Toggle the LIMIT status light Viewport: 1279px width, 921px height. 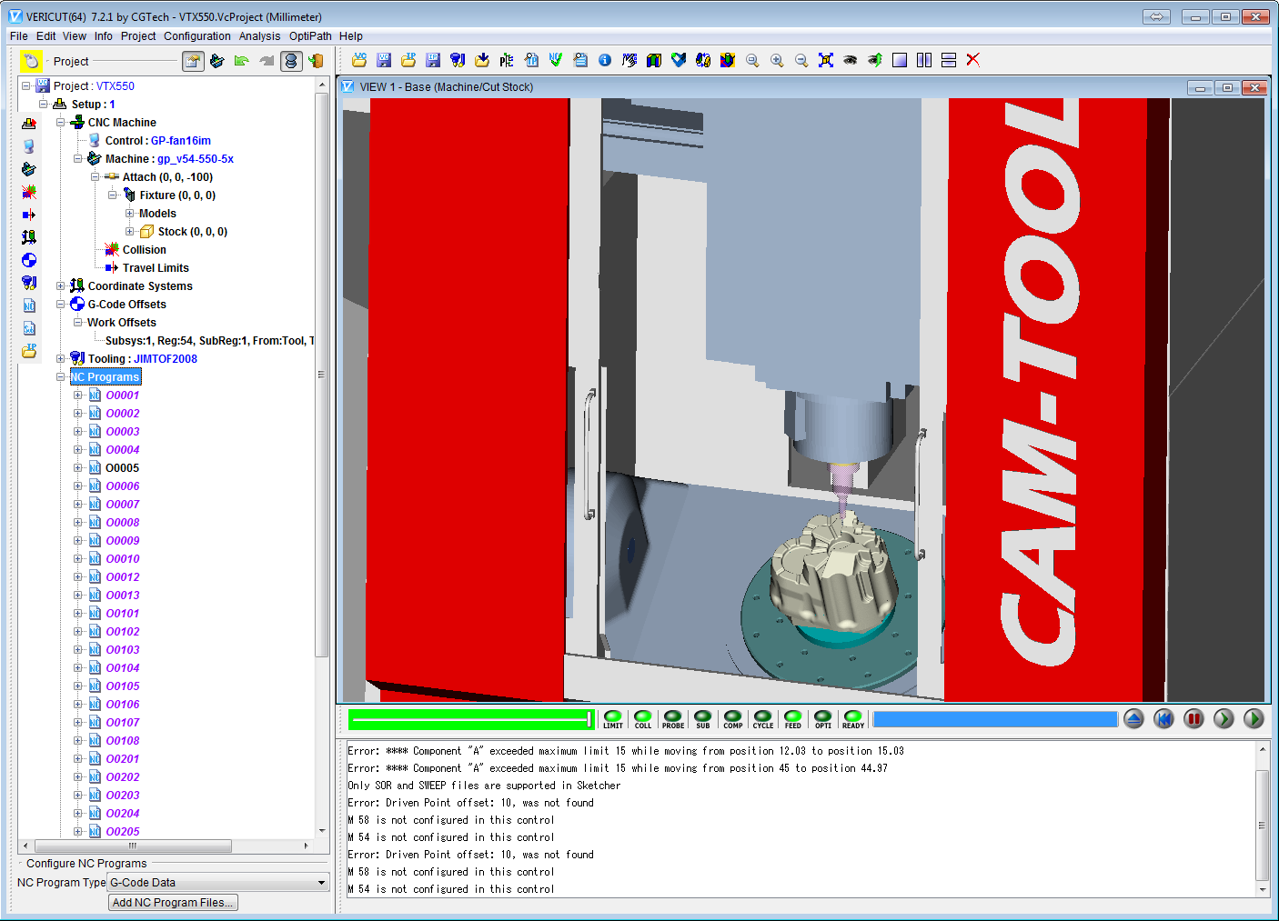click(x=613, y=719)
